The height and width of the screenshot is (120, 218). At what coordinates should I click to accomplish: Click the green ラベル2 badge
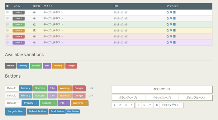coord(19,25)
